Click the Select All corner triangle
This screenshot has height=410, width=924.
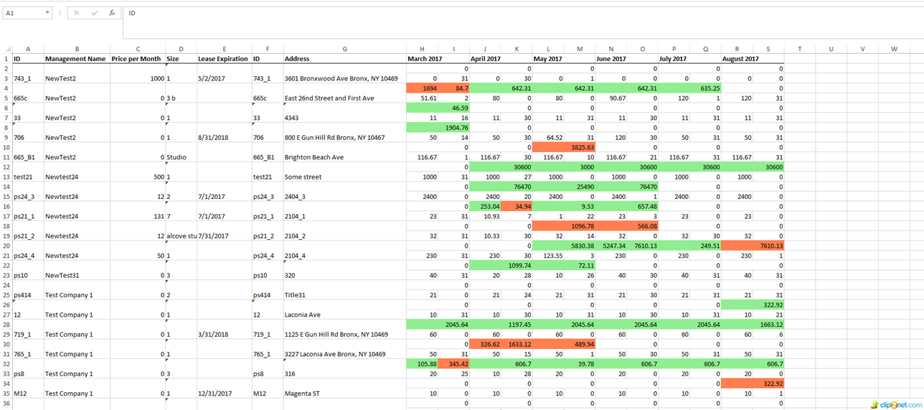click(6, 49)
